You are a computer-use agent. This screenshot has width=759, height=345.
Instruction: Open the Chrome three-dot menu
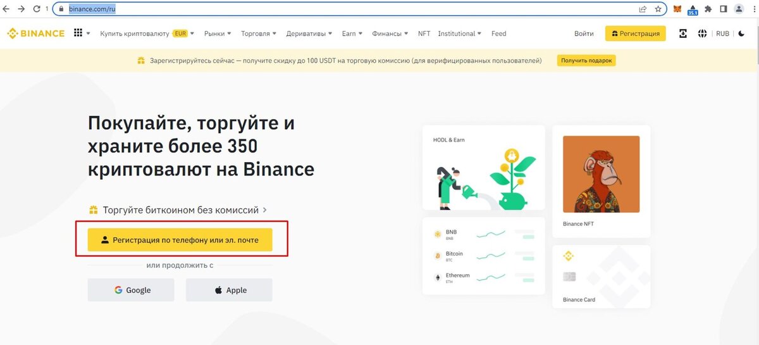pos(753,9)
